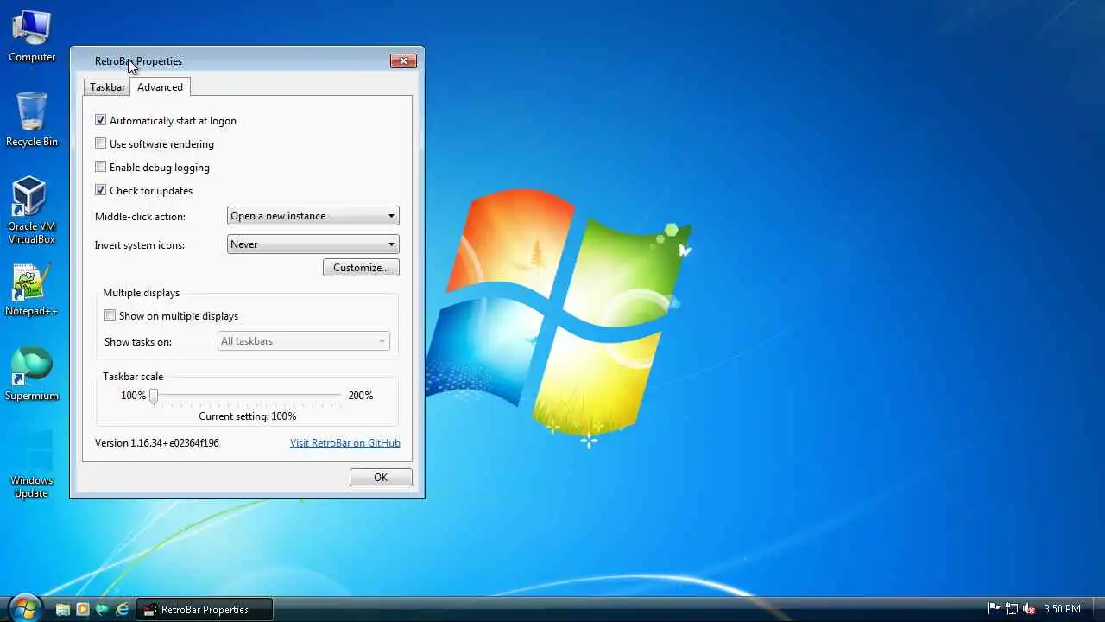1105x622 pixels.
Task: Click the disabled Show tasks on combo box
Action: pos(304,341)
